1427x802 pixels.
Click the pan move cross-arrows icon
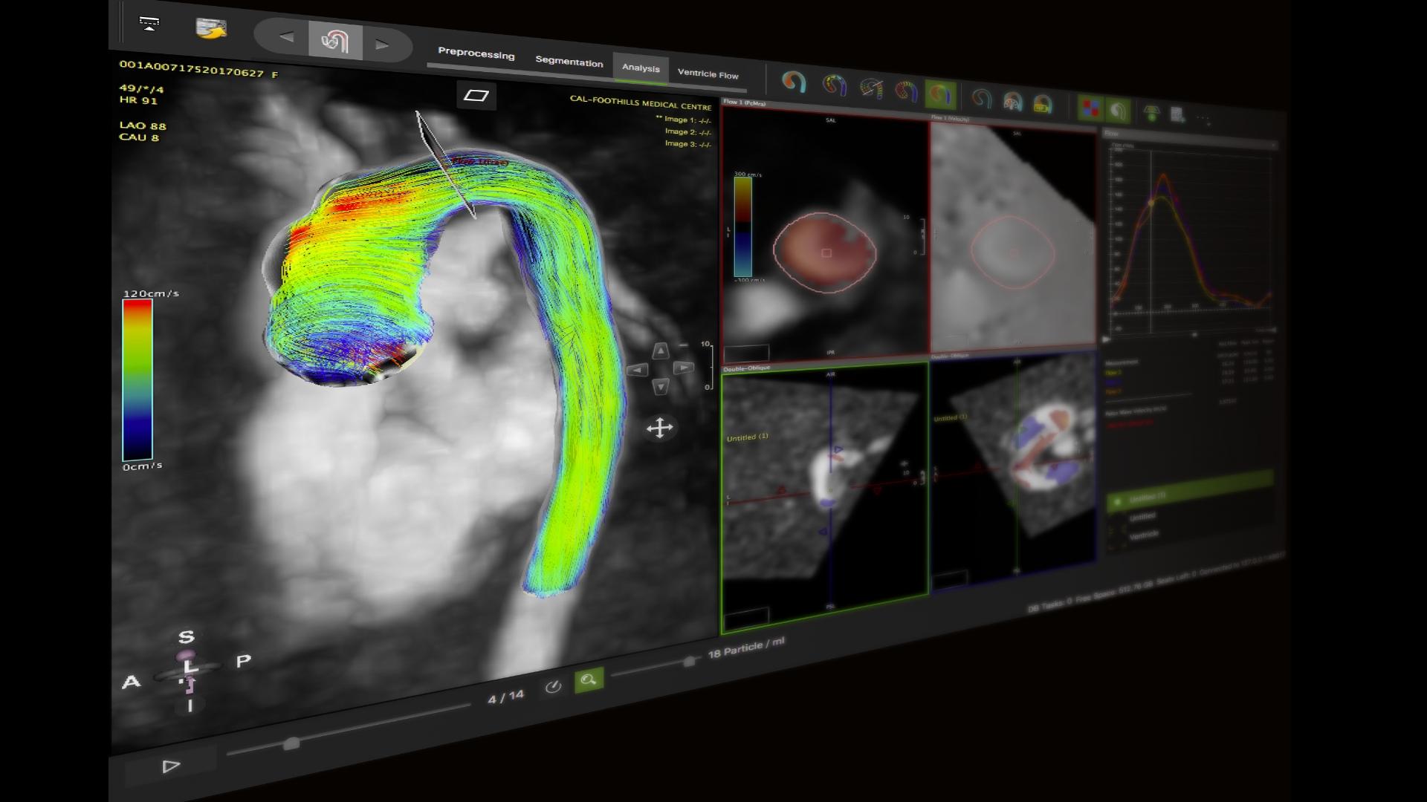pyautogui.click(x=659, y=428)
